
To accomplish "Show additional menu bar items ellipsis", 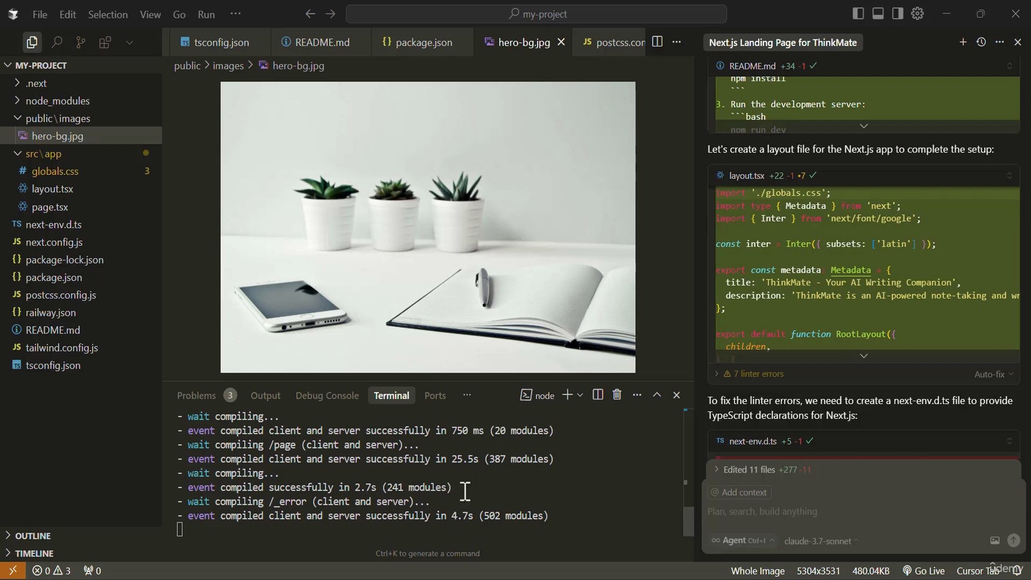I will 236,14.
